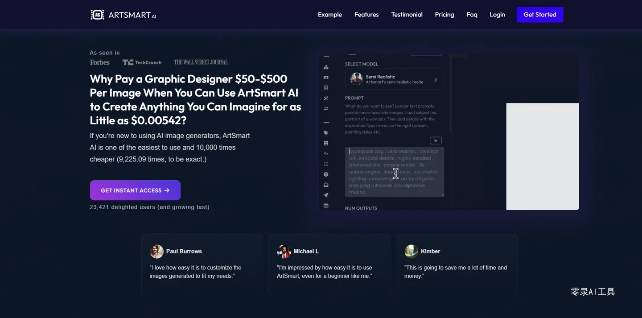Screen dimensions: 642x318
Task: Click Paul Burrows' avatar photo
Action: pos(157,252)
